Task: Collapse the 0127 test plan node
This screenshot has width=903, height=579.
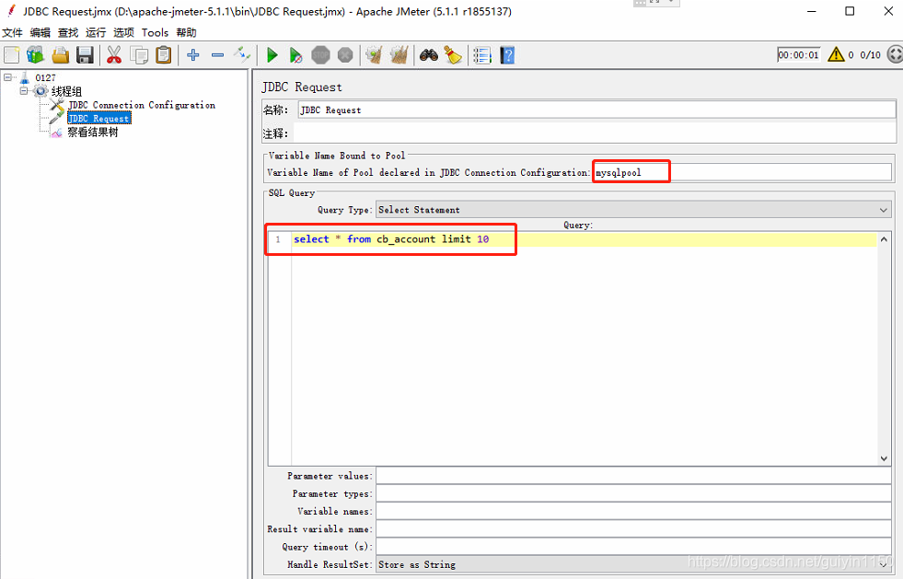Action: point(9,77)
